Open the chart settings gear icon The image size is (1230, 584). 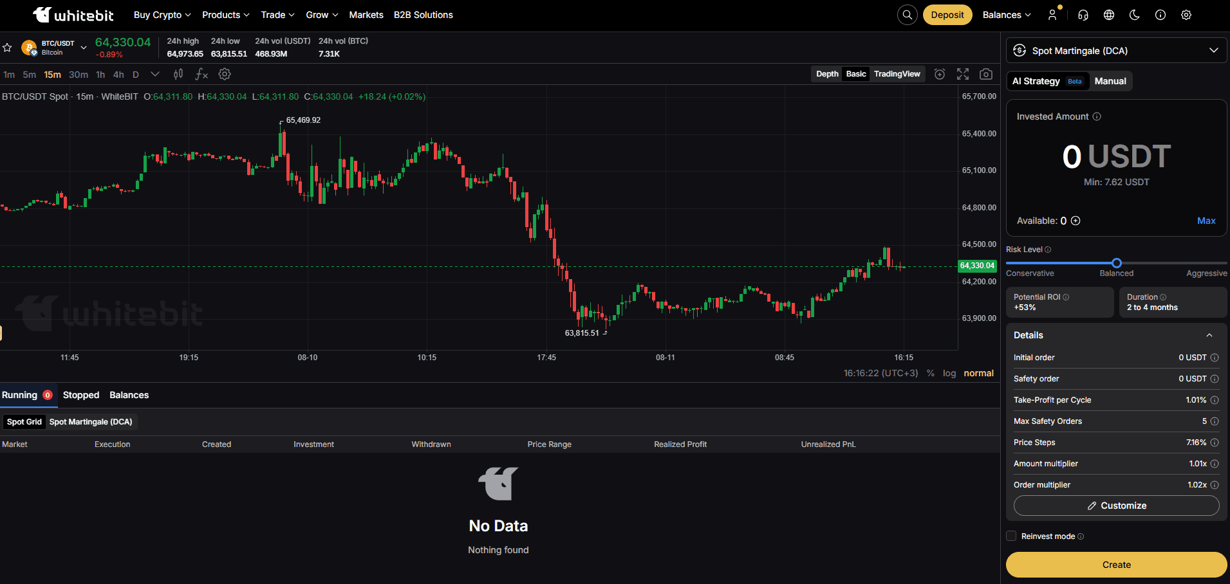point(225,74)
